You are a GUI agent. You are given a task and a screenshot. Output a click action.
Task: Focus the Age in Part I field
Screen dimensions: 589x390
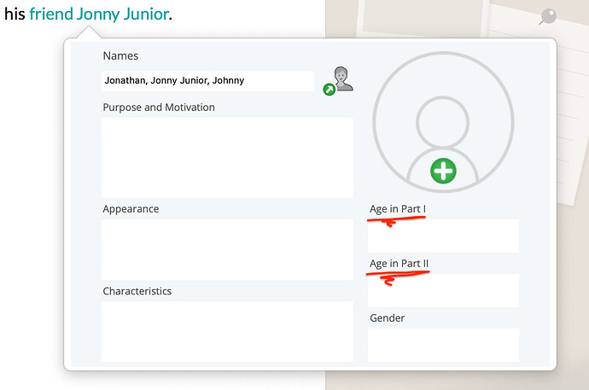point(443,236)
